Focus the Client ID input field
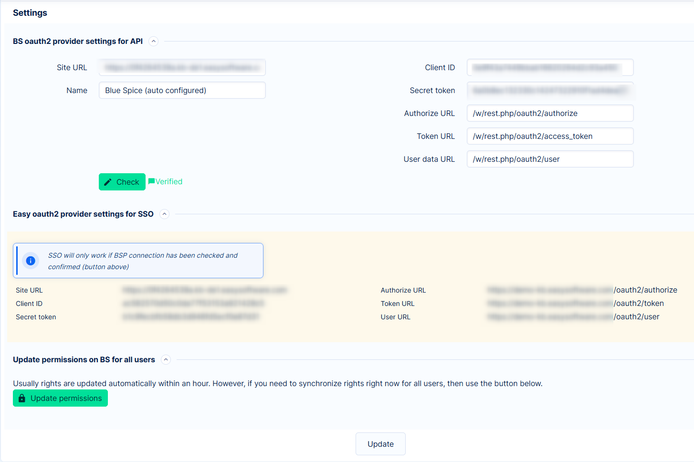This screenshot has width=694, height=462. [x=550, y=67]
